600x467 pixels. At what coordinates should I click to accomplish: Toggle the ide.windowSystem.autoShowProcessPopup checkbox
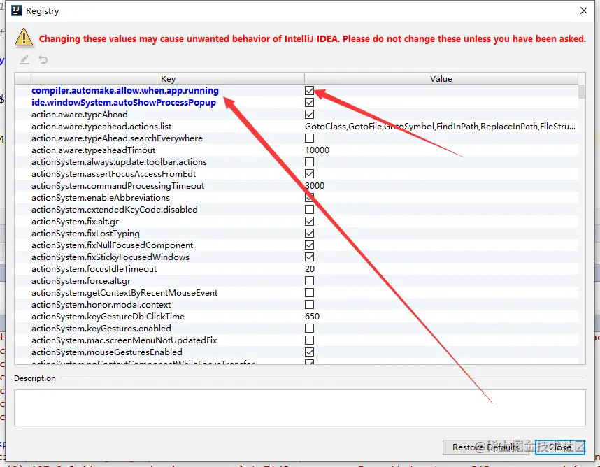pyautogui.click(x=309, y=103)
